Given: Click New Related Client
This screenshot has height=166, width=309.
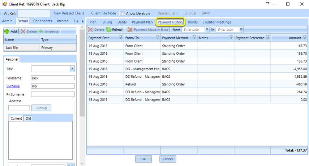Looking at the screenshot, I should 69,13.
